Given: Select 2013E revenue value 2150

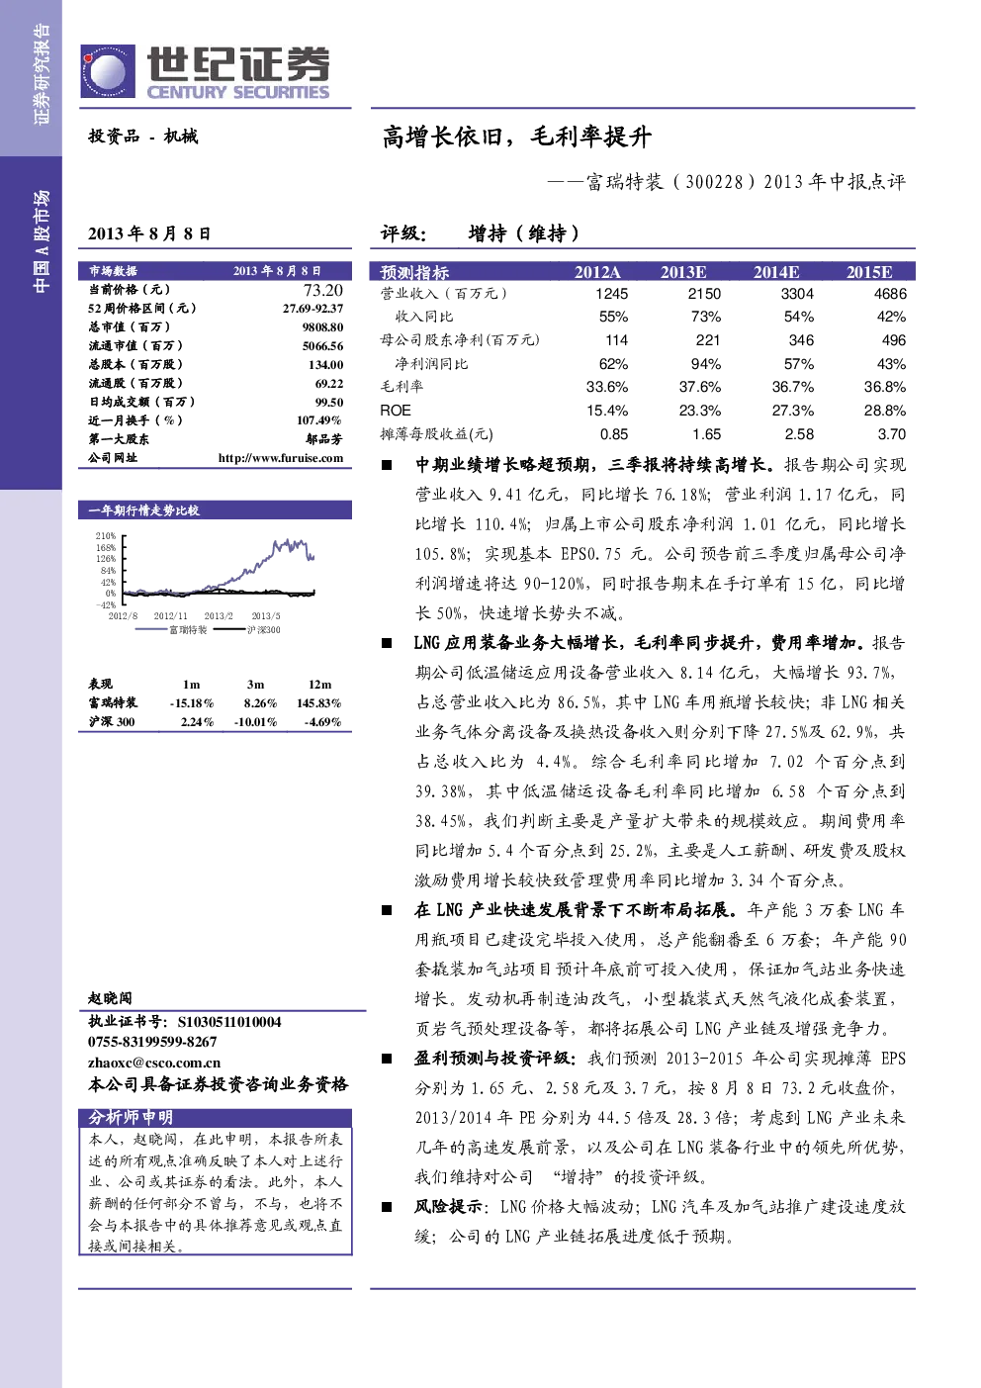Looking at the screenshot, I should [704, 294].
